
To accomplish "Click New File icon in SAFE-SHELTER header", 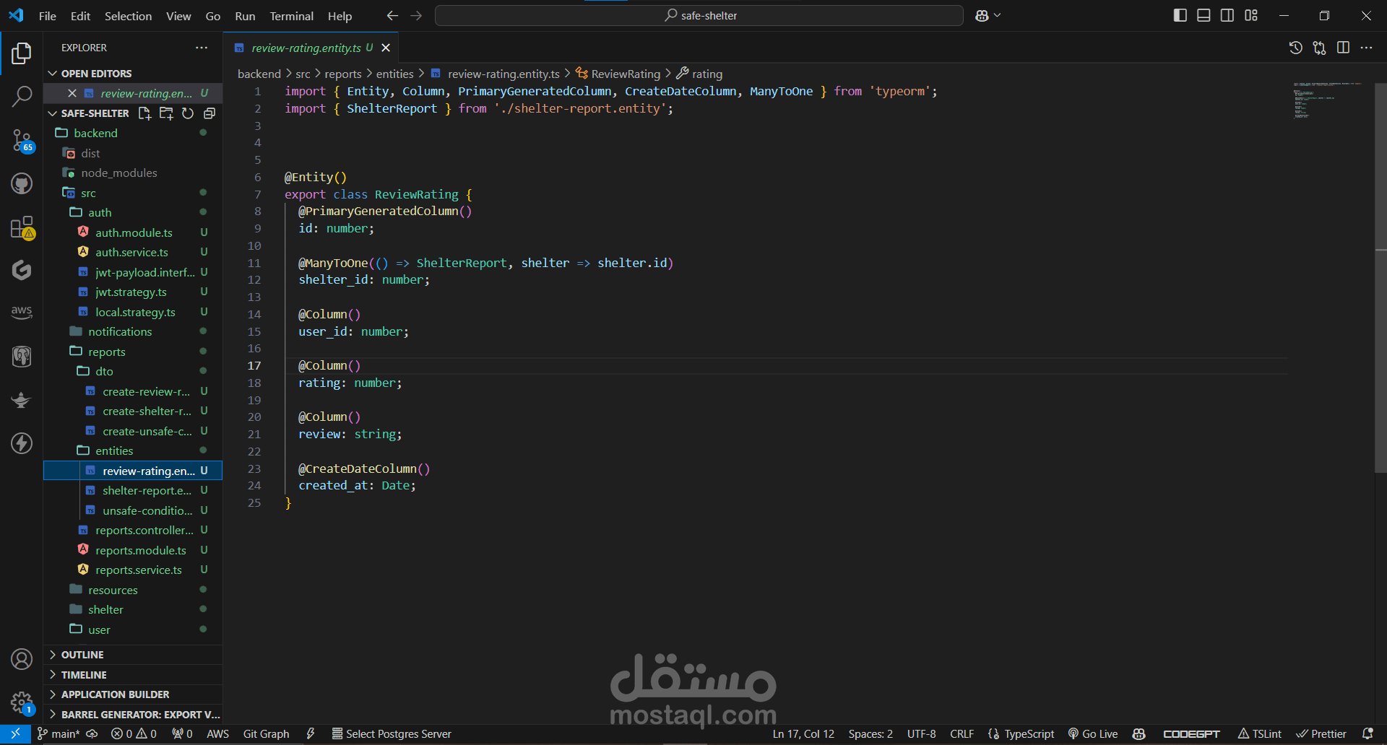I will point(144,113).
